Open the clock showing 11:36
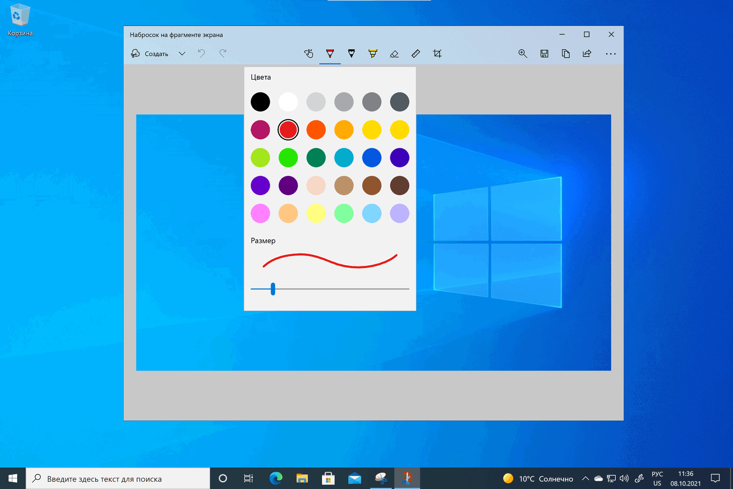 pyautogui.click(x=686, y=478)
